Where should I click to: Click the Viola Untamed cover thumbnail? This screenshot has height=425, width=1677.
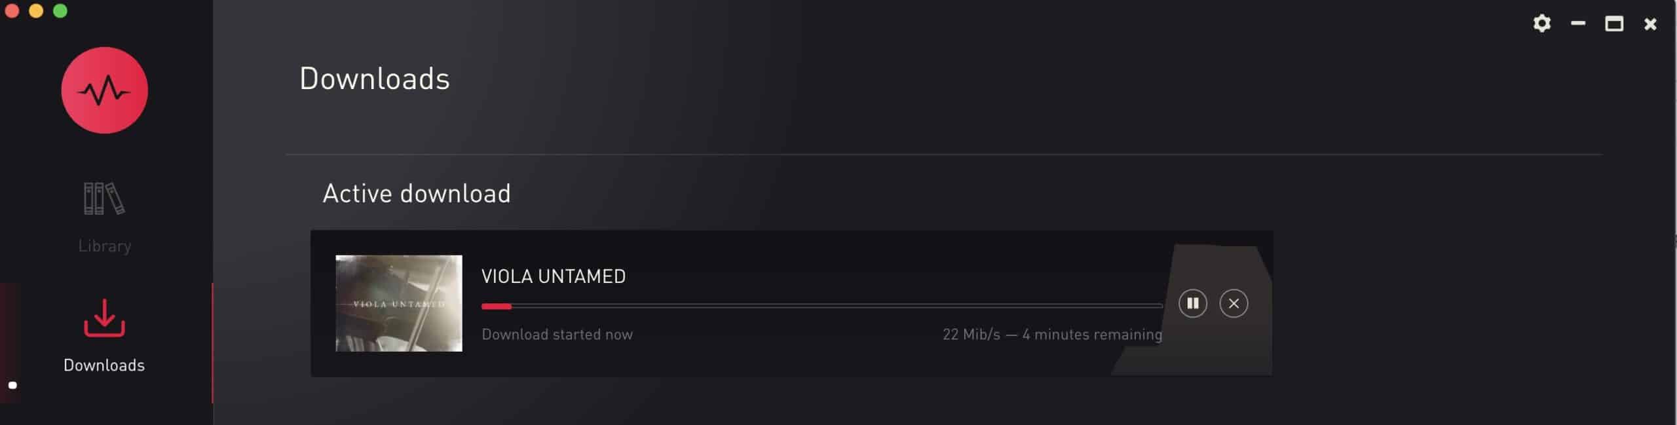pyautogui.click(x=399, y=303)
